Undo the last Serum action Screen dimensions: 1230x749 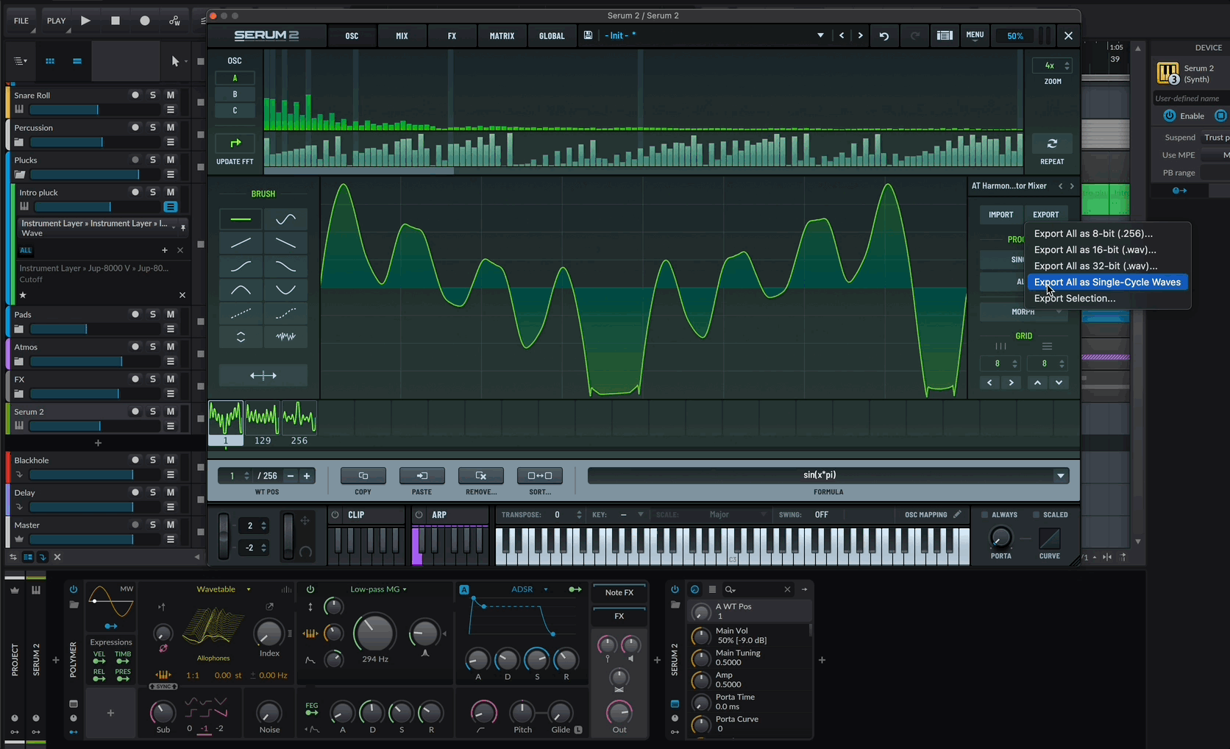(884, 35)
